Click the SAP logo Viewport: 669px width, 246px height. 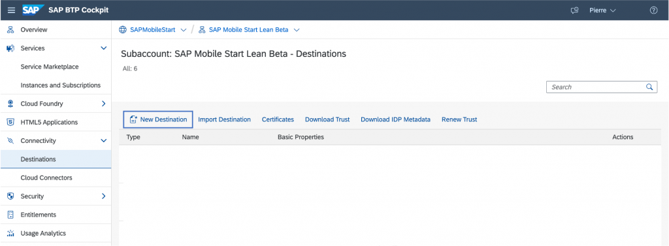[x=33, y=10]
